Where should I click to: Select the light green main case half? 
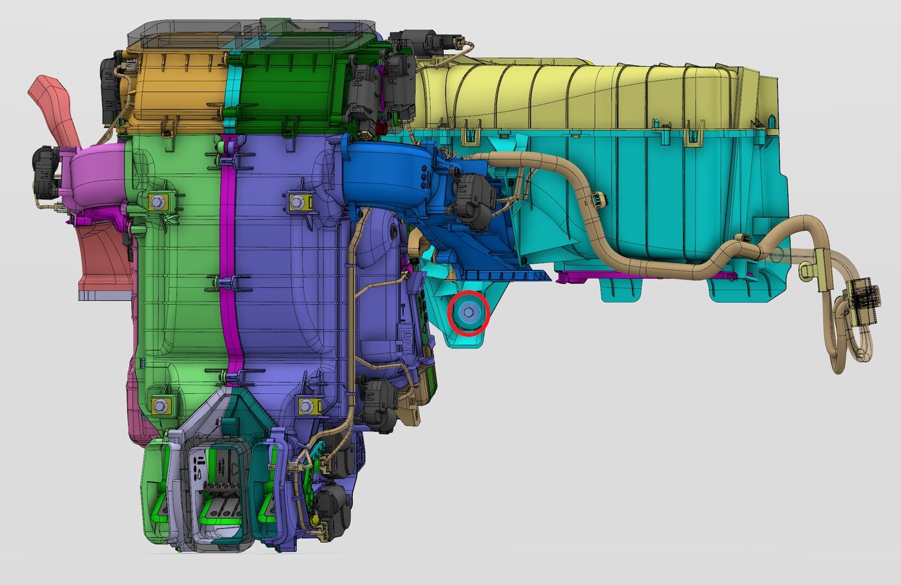click(176, 292)
